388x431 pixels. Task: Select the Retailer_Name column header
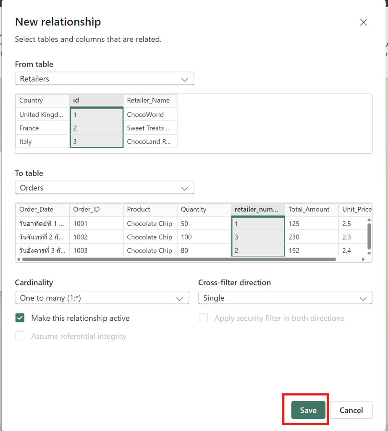point(150,101)
